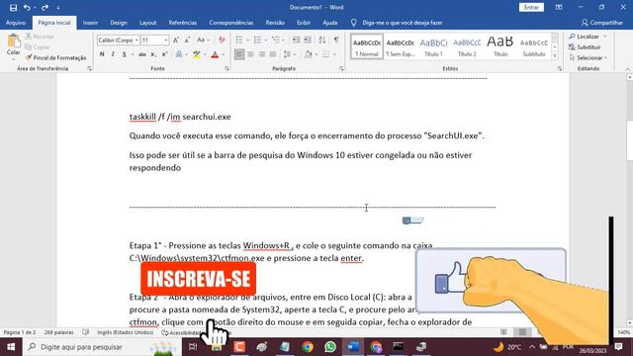Switch to the Design tab
Screen dimensions: 633x356
[x=119, y=23]
